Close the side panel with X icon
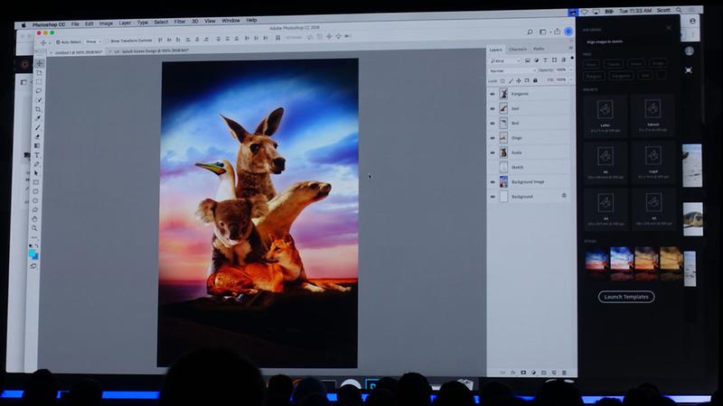This screenshot has height=406, width=723. (x=669, y=28)
